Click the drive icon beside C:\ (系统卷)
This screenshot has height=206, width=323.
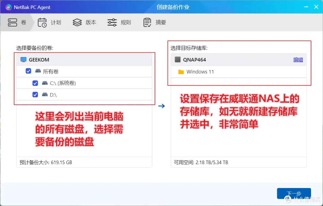pyautogui.click(x=45, y=83)
